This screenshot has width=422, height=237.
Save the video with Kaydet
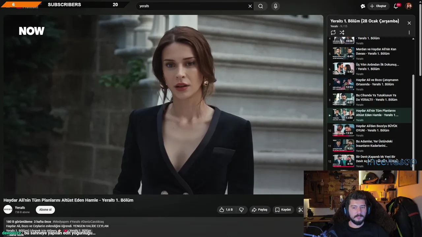click(283, 210)
